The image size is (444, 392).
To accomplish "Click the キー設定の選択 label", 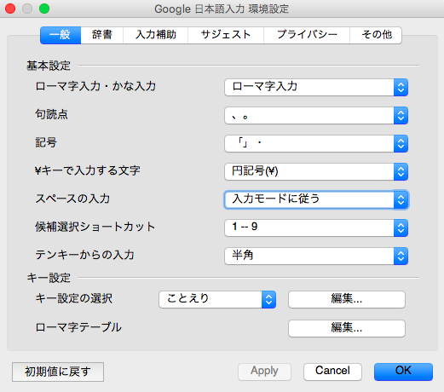I will 74,298.
